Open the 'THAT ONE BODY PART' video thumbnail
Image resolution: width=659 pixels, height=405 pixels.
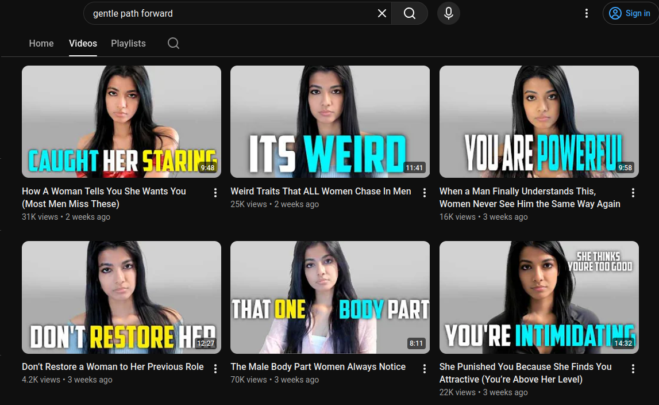(x=330, y=297)
